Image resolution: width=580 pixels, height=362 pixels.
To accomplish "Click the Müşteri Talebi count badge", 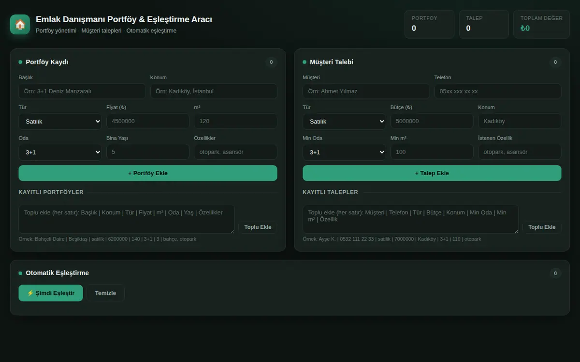I will pos(555,62).
